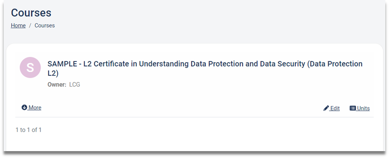Select the pink S avatar circle
Image resolution: width=389 pixels, height=158 pixels.
(30, 67)
